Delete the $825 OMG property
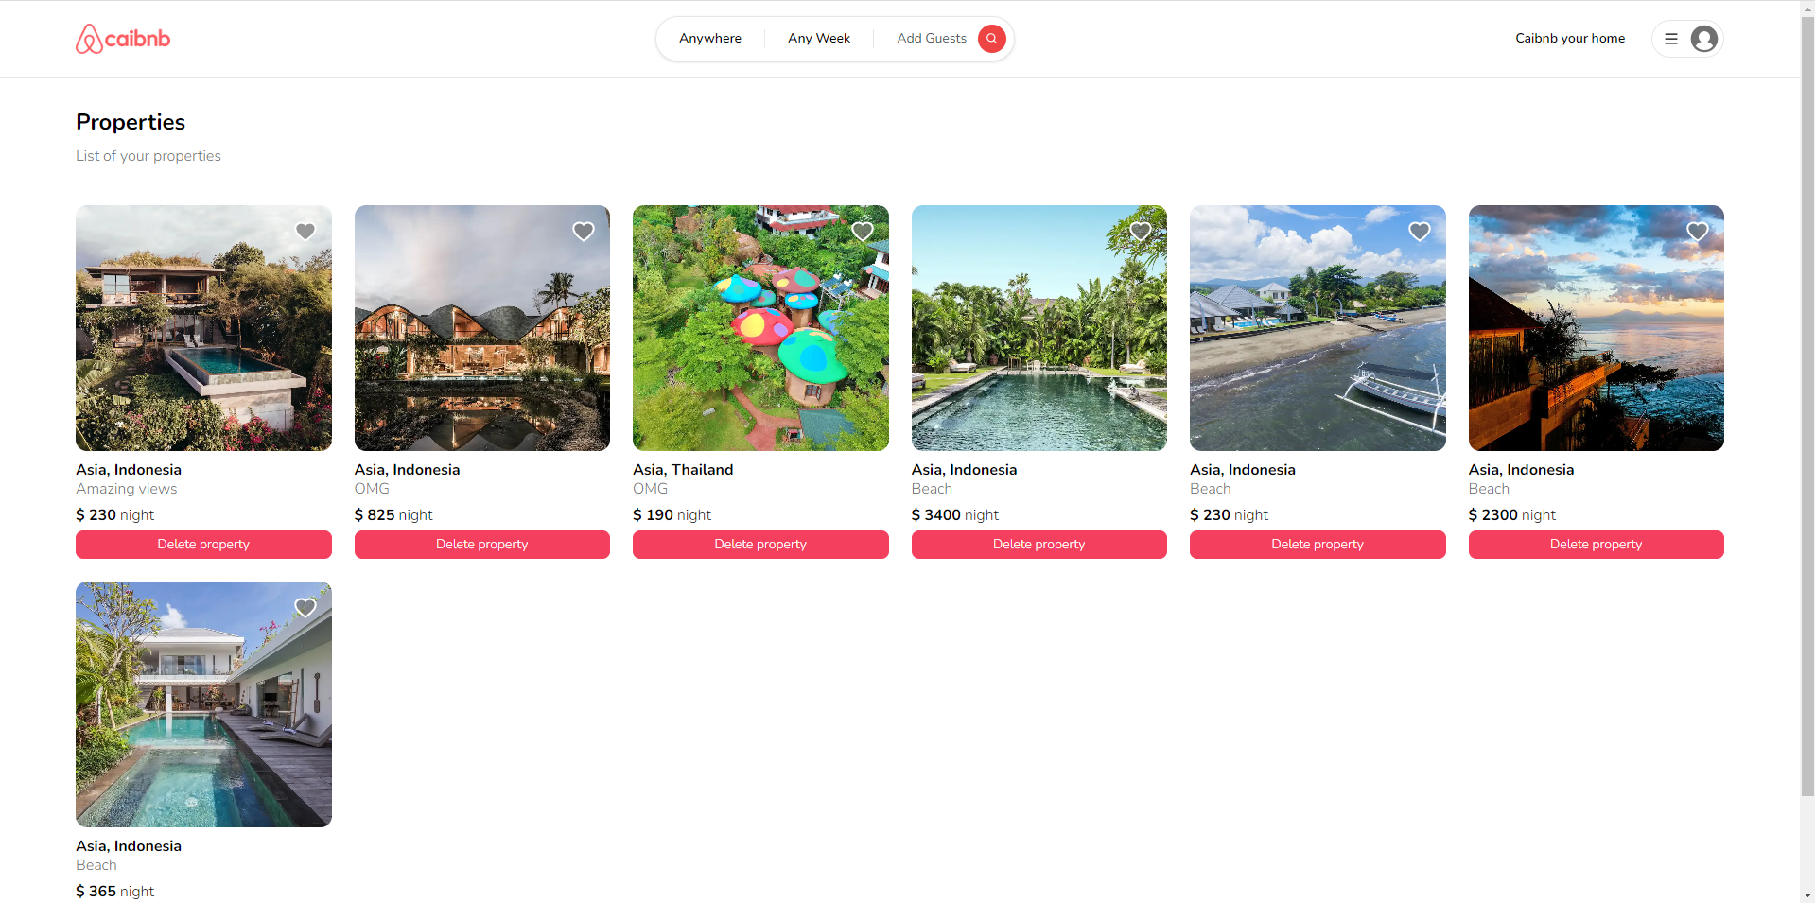Viewport: 1815px width, 903px height. click(x=482, y=545)
